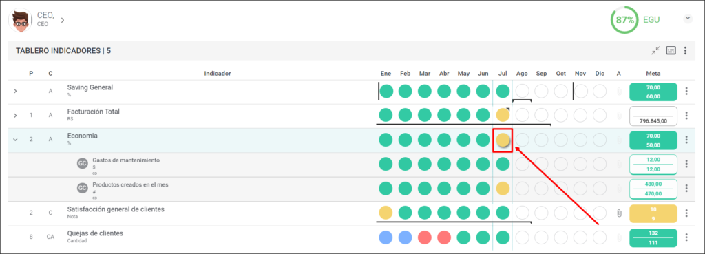
Task: Select Economia yellow July indicator
Action: [503, 140]
